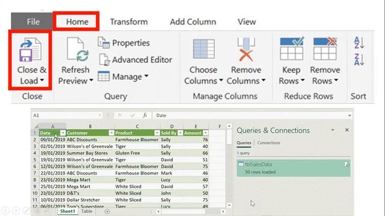The height and width of the screenshot is (216, 385).
Task: Select row 7 header
Action: 35,173
